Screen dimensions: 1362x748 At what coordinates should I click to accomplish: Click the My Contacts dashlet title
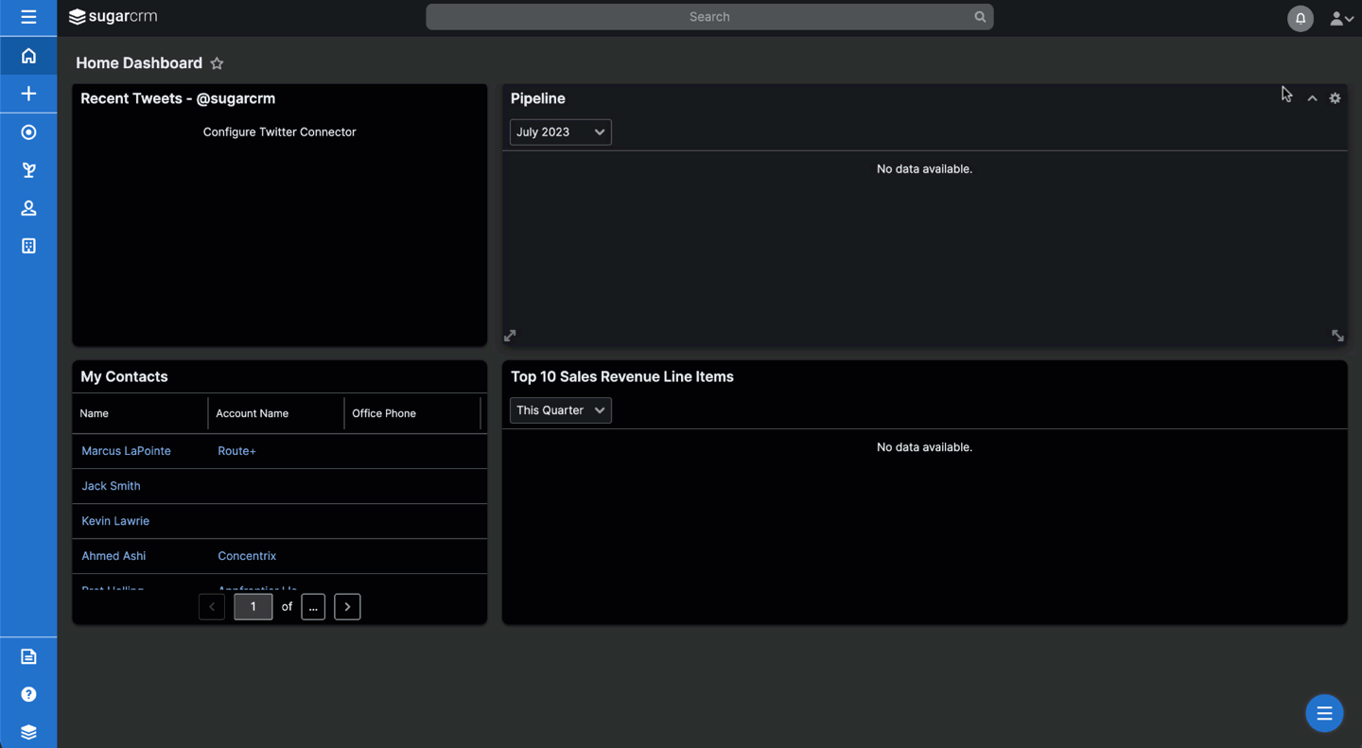point(124,376)
